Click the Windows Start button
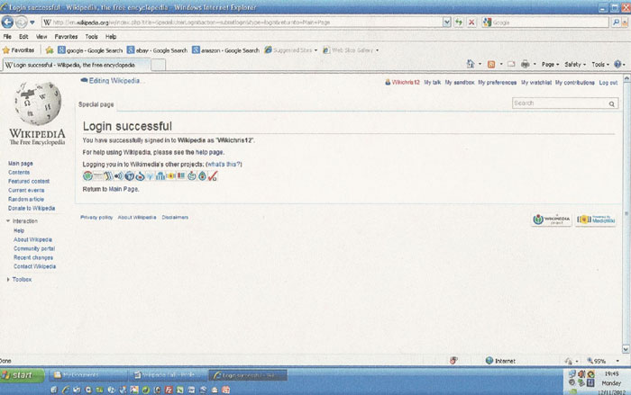 20,374
